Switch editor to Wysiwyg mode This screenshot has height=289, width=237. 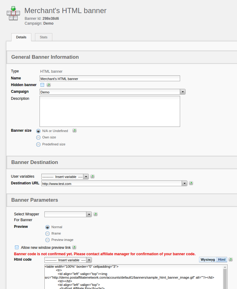tap(208, 259)
